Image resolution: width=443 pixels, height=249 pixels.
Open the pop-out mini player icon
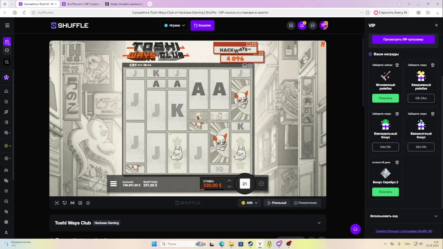click(65, 203)
